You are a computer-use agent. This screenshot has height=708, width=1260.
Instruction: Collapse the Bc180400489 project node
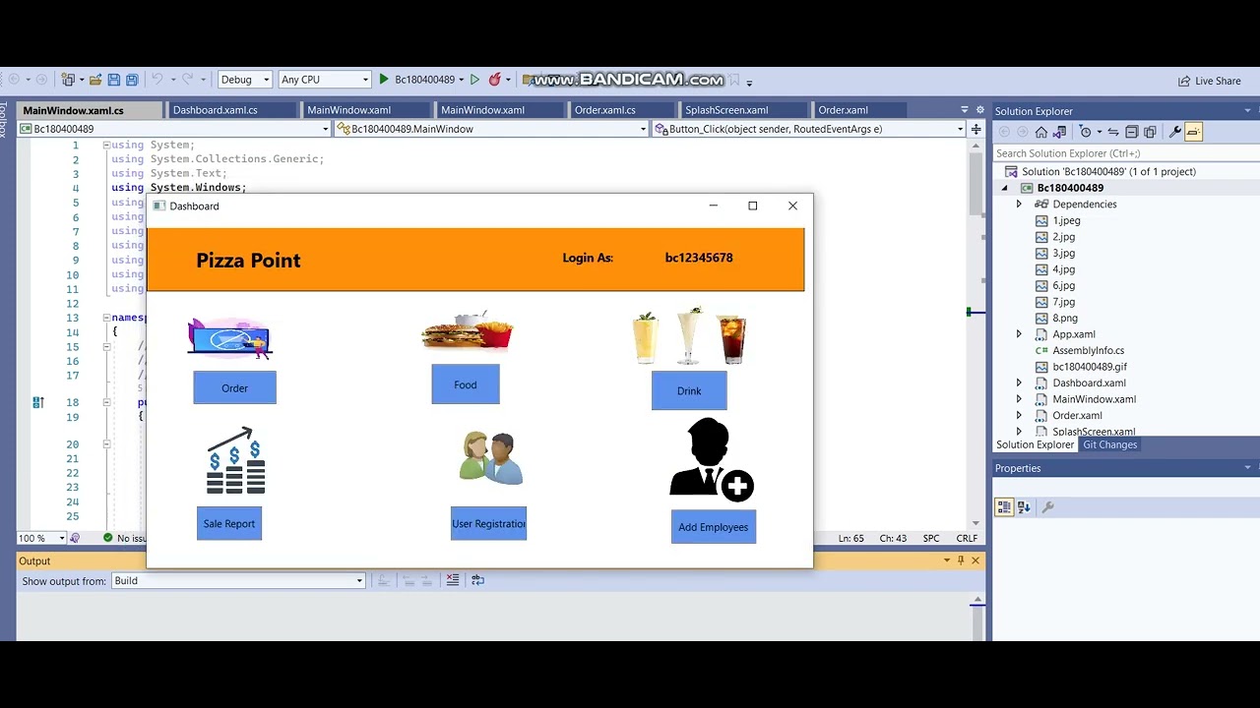coord(1005,188)
